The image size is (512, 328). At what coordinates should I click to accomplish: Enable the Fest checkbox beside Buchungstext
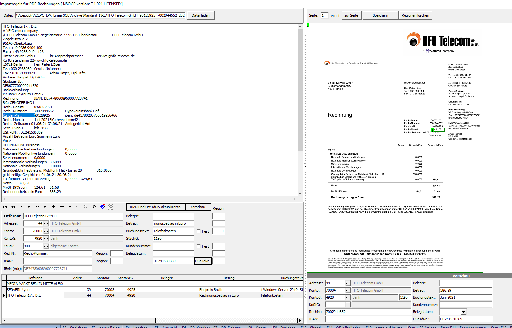[199, 231]
